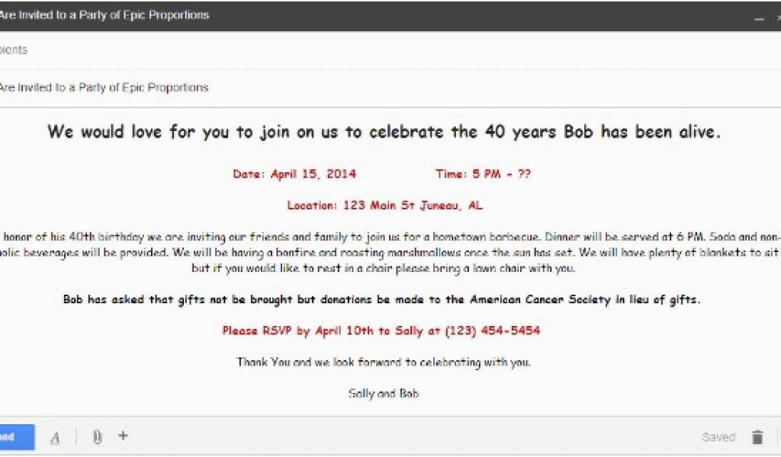Viewport: 781px width, 457px height.
Task: Discard draft using the trash icon
Action: (x=757, y=437)
